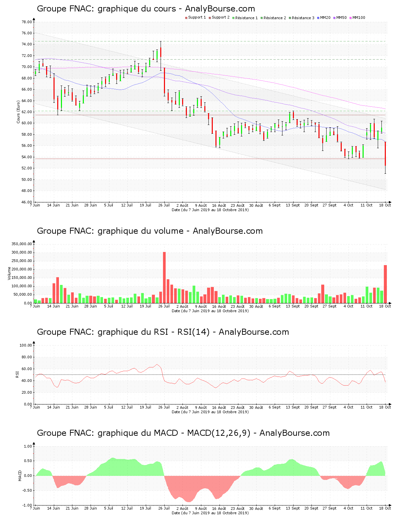This screenshot has width=404, height=522.
Task: Click '26 Juil' date under price chart
Action: pos(164,205)
